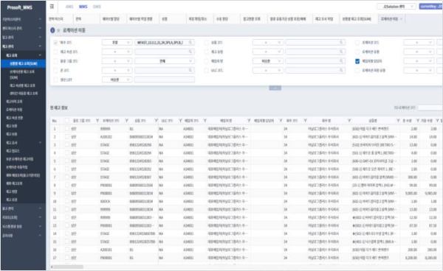Open the highlighted (SUM) item in the sidebar

pos(23,63)
